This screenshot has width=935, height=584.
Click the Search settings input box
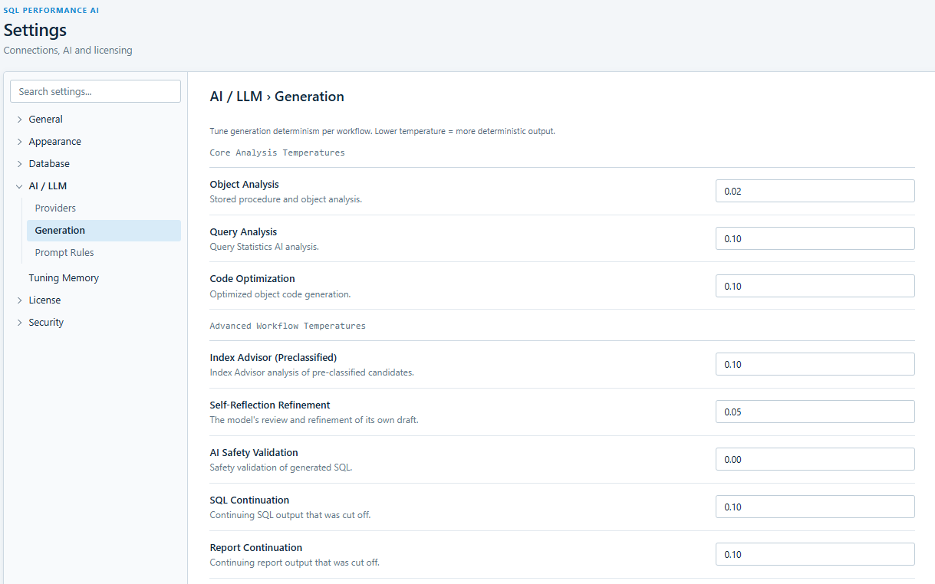pos(95,91)
